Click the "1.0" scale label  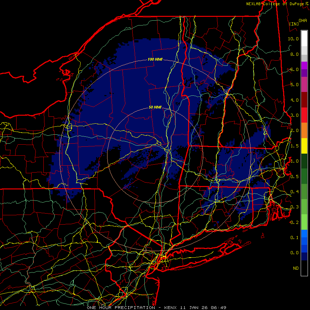tap(294, 161)
